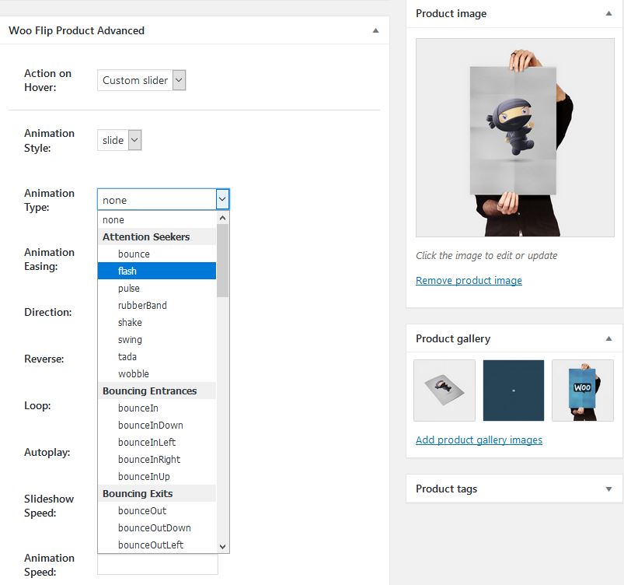The image size is (624, 585).
Task: Select the 'shake' animation option
Action: coord(157,322)
